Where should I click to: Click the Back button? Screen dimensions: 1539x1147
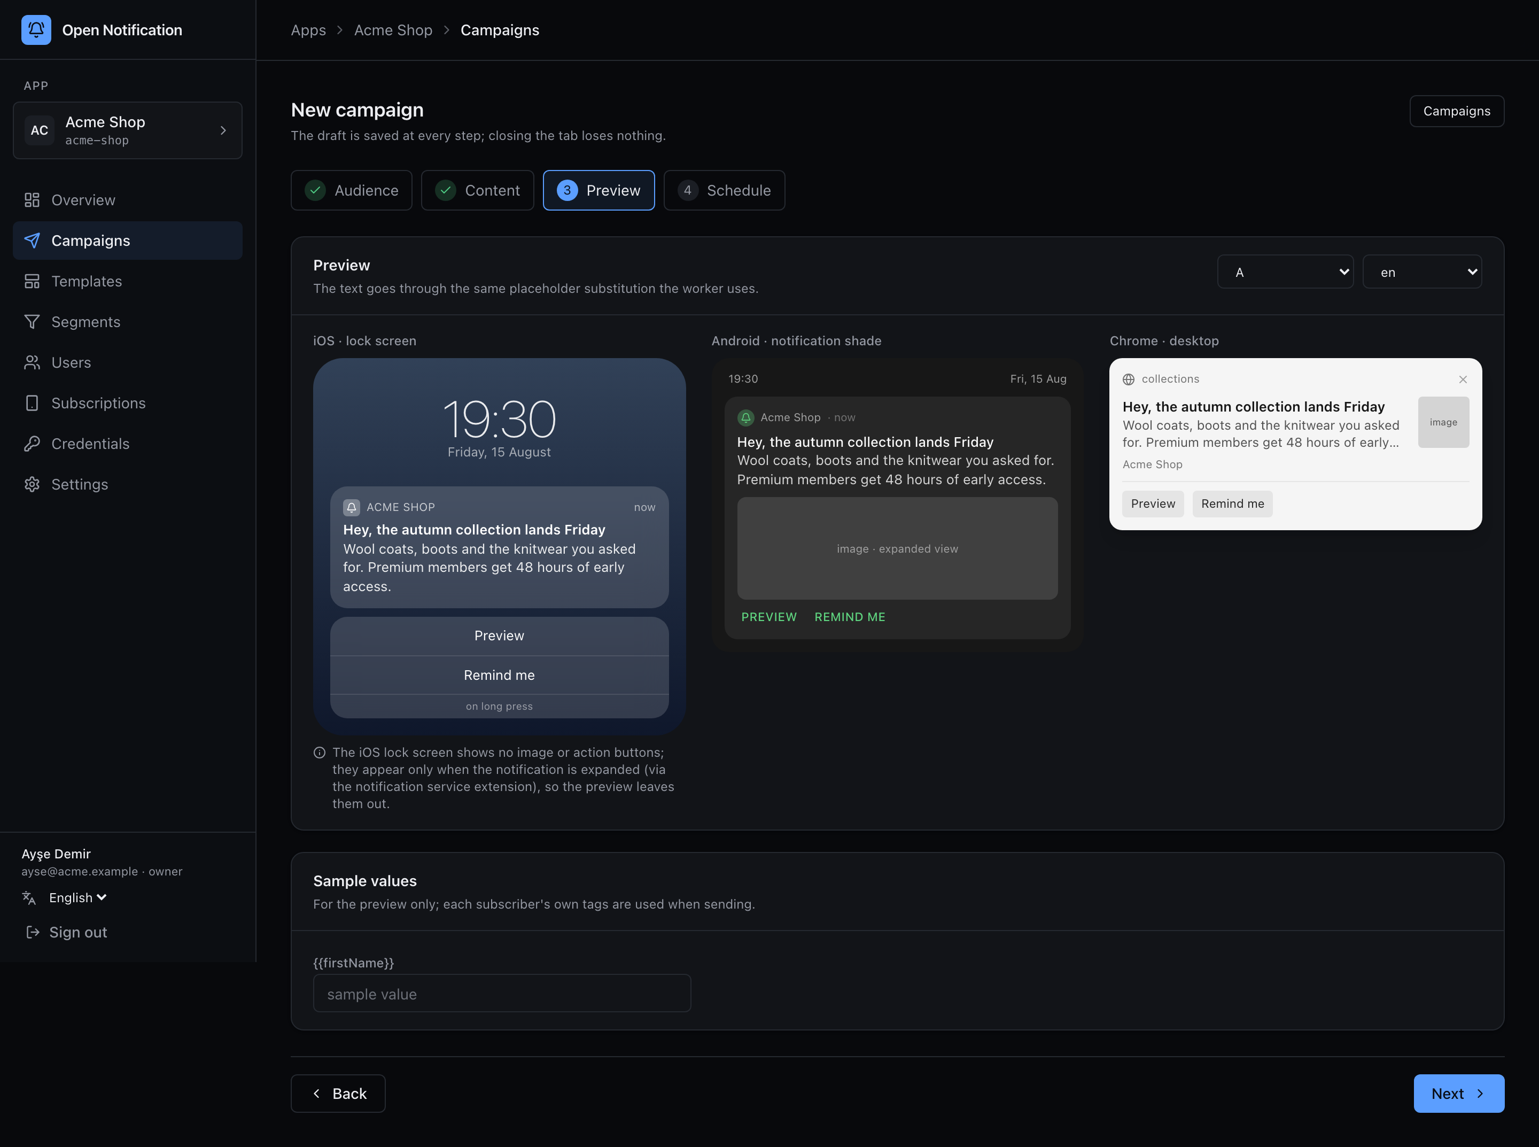pyautogui.click(x=338, y=1094)
